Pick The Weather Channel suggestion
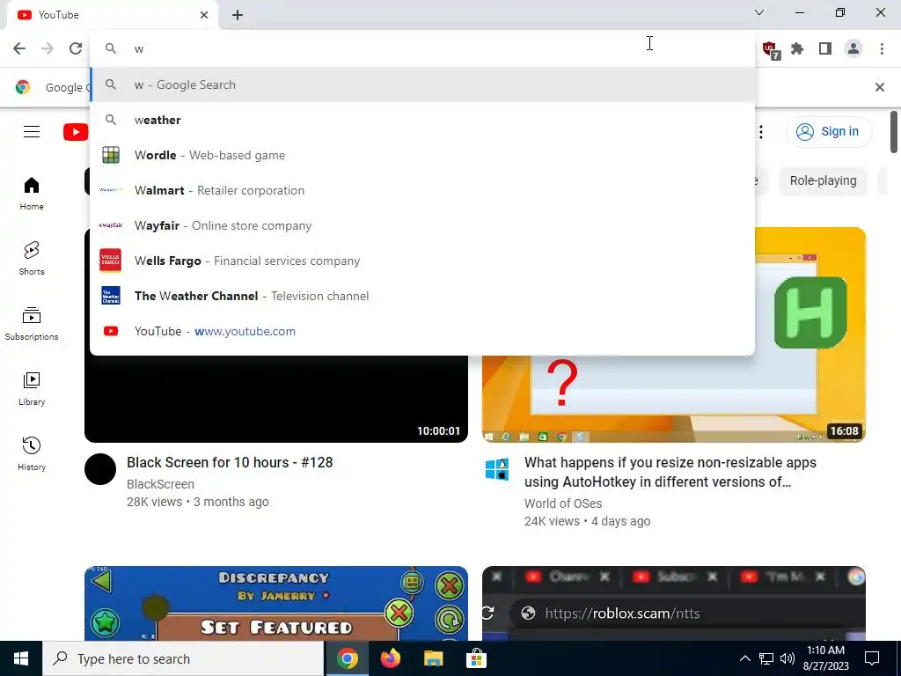 pos(422,296)
